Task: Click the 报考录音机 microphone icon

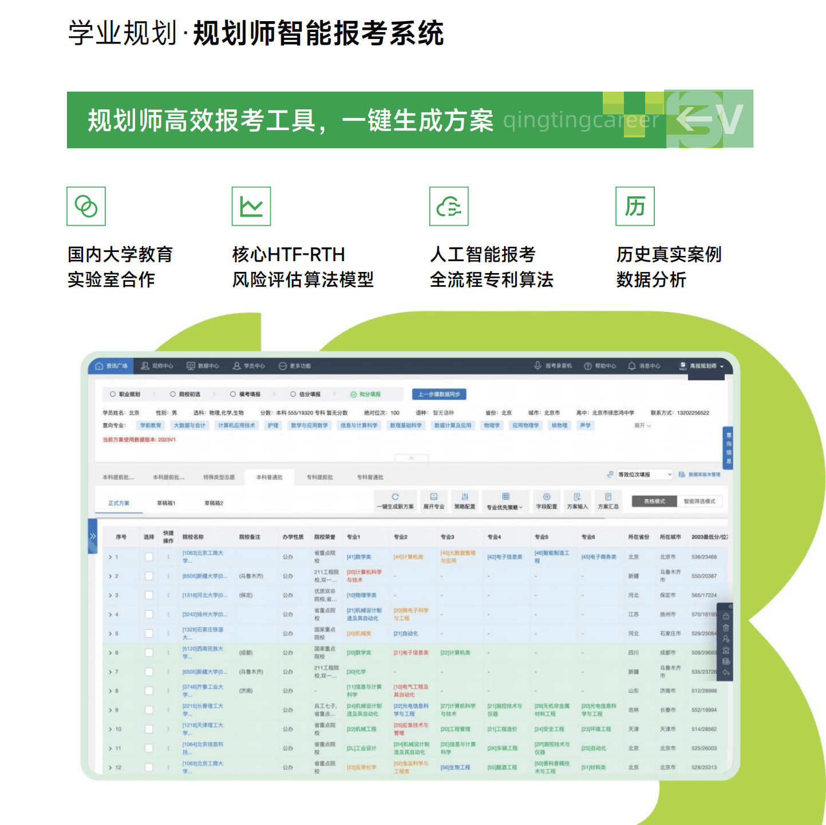Action: coord(538,366)
